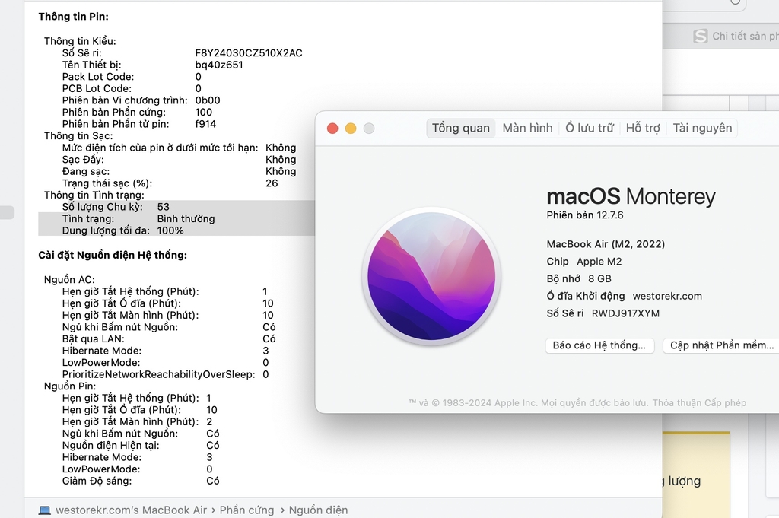Viewport: 779px width, 518px height.
Task: Click cell revision value f914
Action: click(x=205, y=124)
